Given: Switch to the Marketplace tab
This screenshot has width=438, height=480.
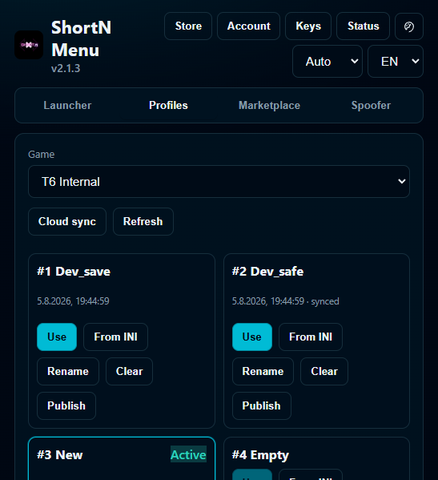Looking at the screenshot, I should coord(269,105).
